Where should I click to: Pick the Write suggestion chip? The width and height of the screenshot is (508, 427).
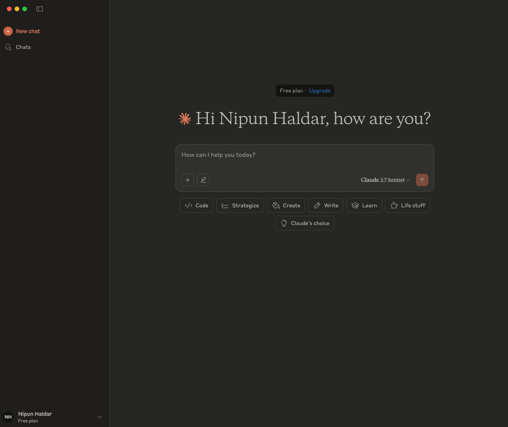326,205
